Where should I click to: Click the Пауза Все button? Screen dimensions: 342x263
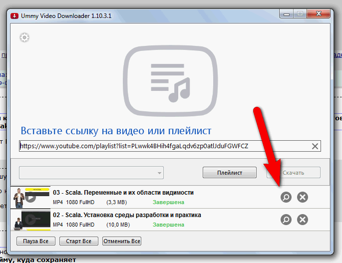point(36,241)
